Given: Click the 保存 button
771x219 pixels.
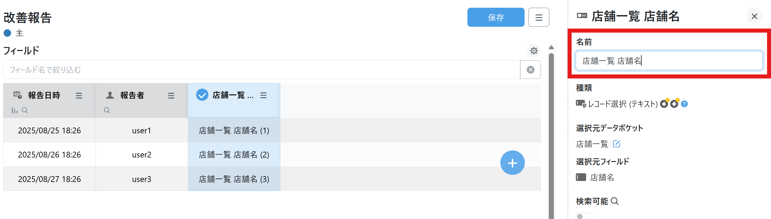Looking at the screenshot, I should pyautogui.click(x=496, y=17).
